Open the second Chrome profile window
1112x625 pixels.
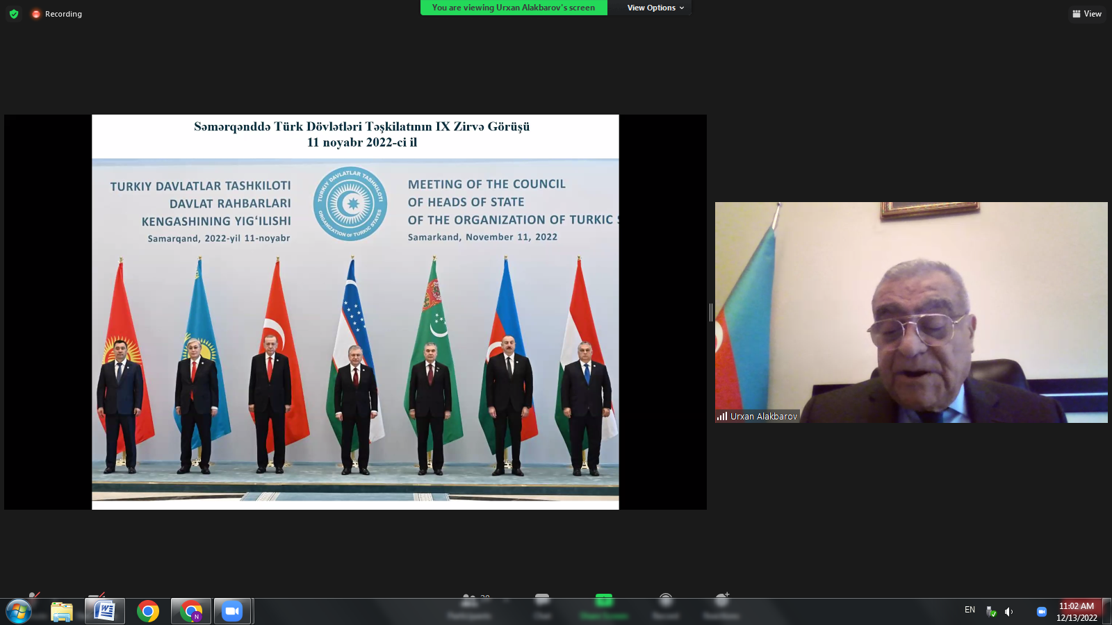coord(191,612)
